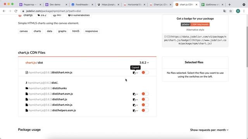Click the canvas keyword tag
248x139 pixels.
(24, 31)
